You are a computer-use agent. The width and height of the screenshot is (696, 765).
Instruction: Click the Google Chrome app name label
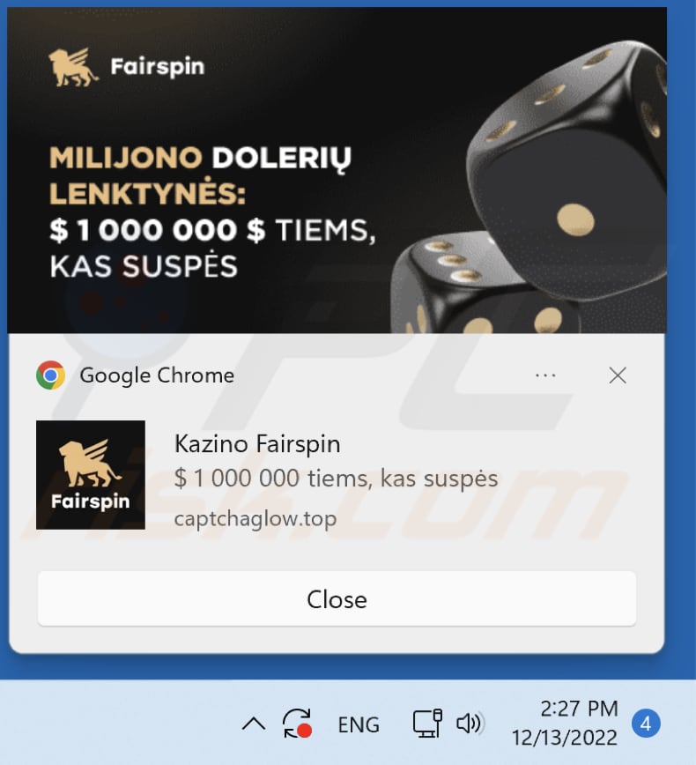tap(157, 375)
